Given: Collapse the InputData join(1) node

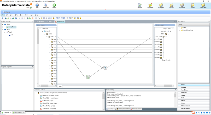Looking at the screenshot, I should pyautogui.click(x=42, y=31).
